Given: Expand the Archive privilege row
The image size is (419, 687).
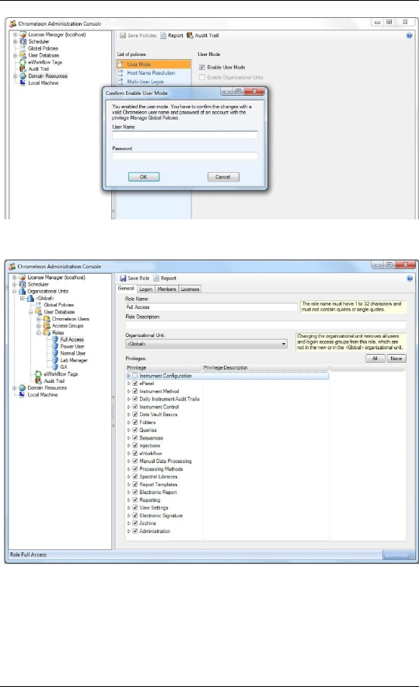Looking at the screenshot, I should pyautogui.click(x=129, y=523).
